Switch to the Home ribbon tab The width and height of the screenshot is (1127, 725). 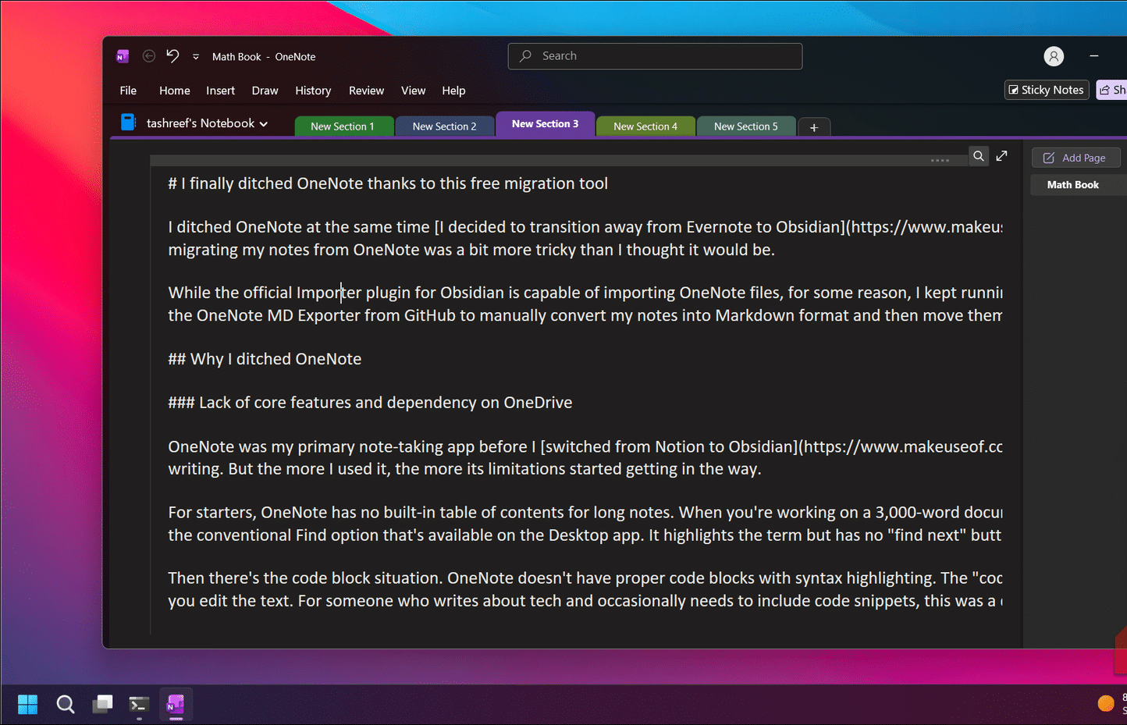tap(175, 91)
